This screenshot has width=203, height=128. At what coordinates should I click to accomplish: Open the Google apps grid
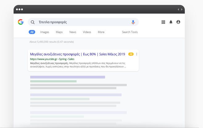(164, 22)
